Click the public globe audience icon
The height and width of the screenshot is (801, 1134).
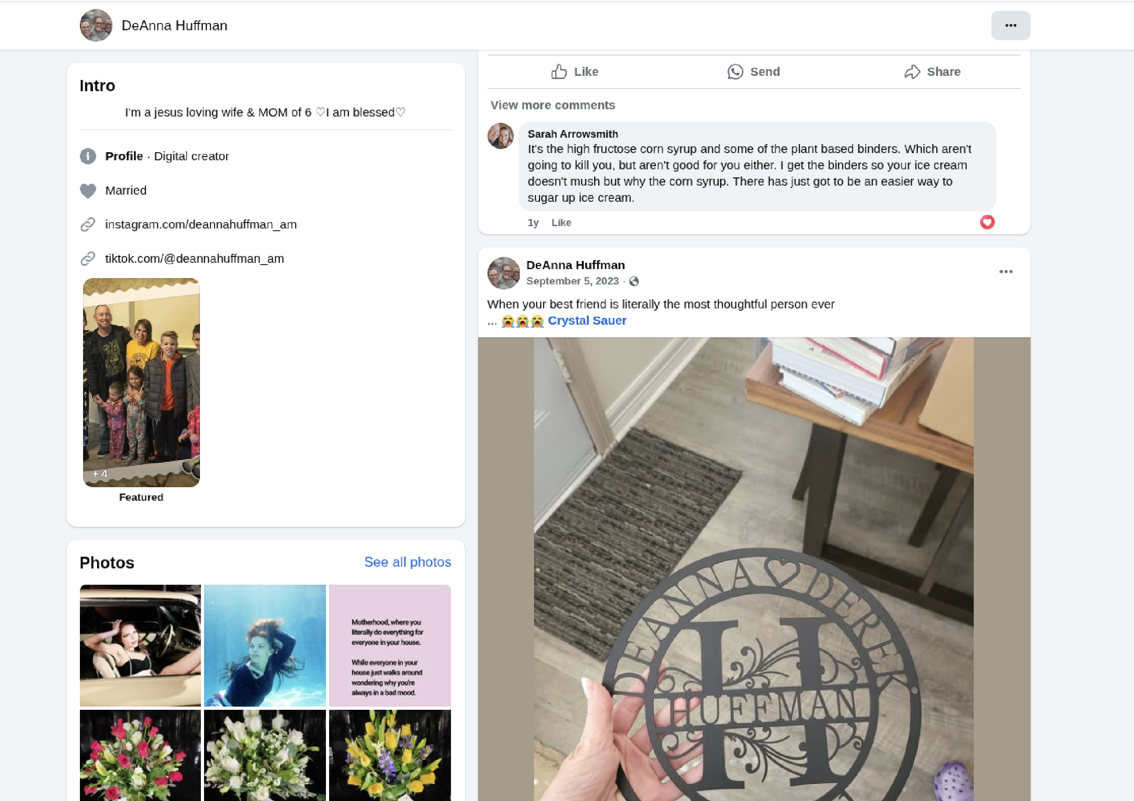point(634,281)
